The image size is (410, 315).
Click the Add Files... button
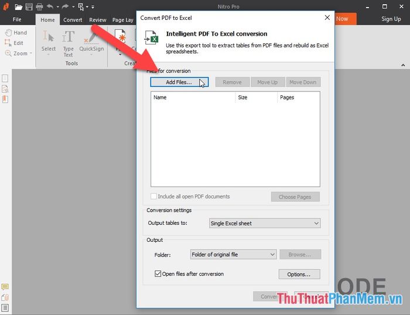click(179, 82)
